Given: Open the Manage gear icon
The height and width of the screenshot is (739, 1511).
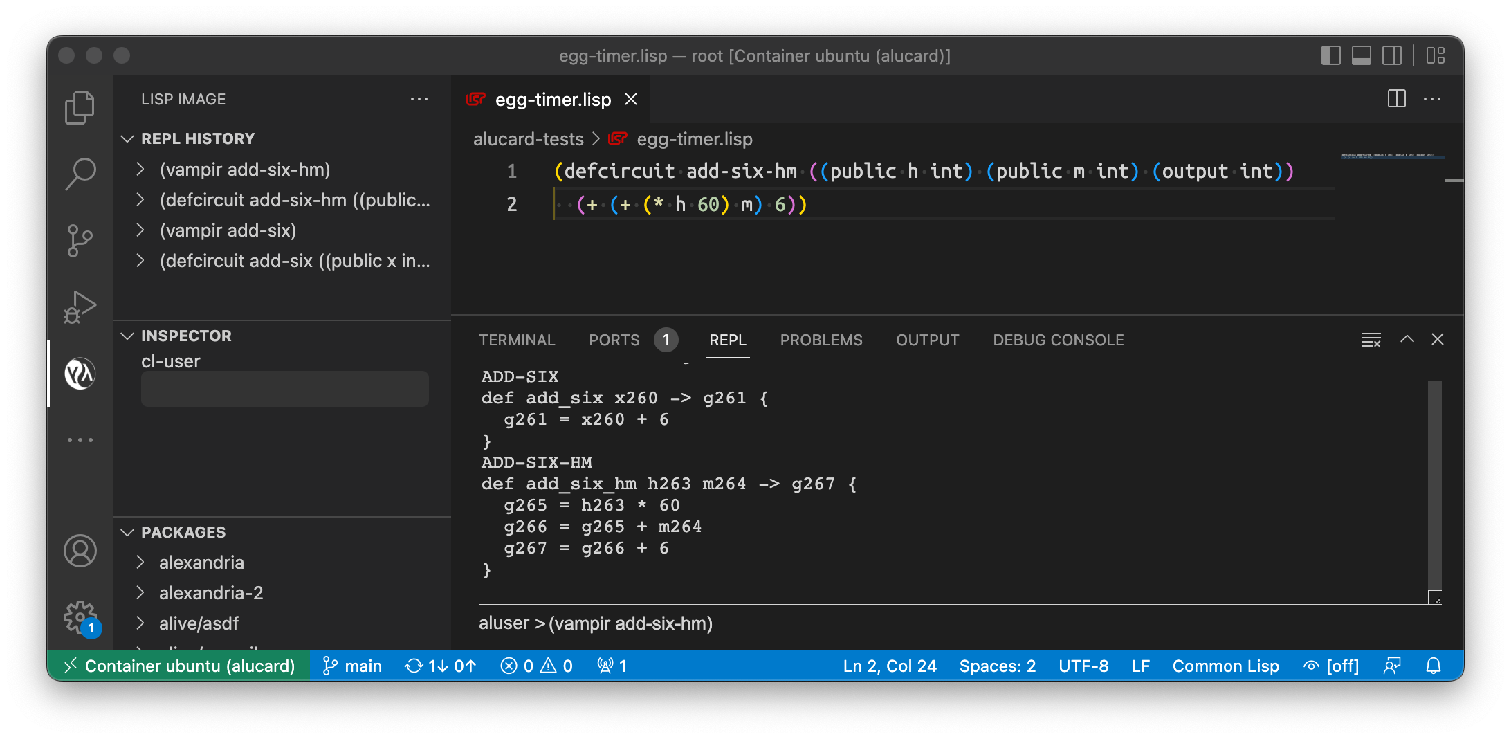Looking at the screenshot, I should (80, 617).
